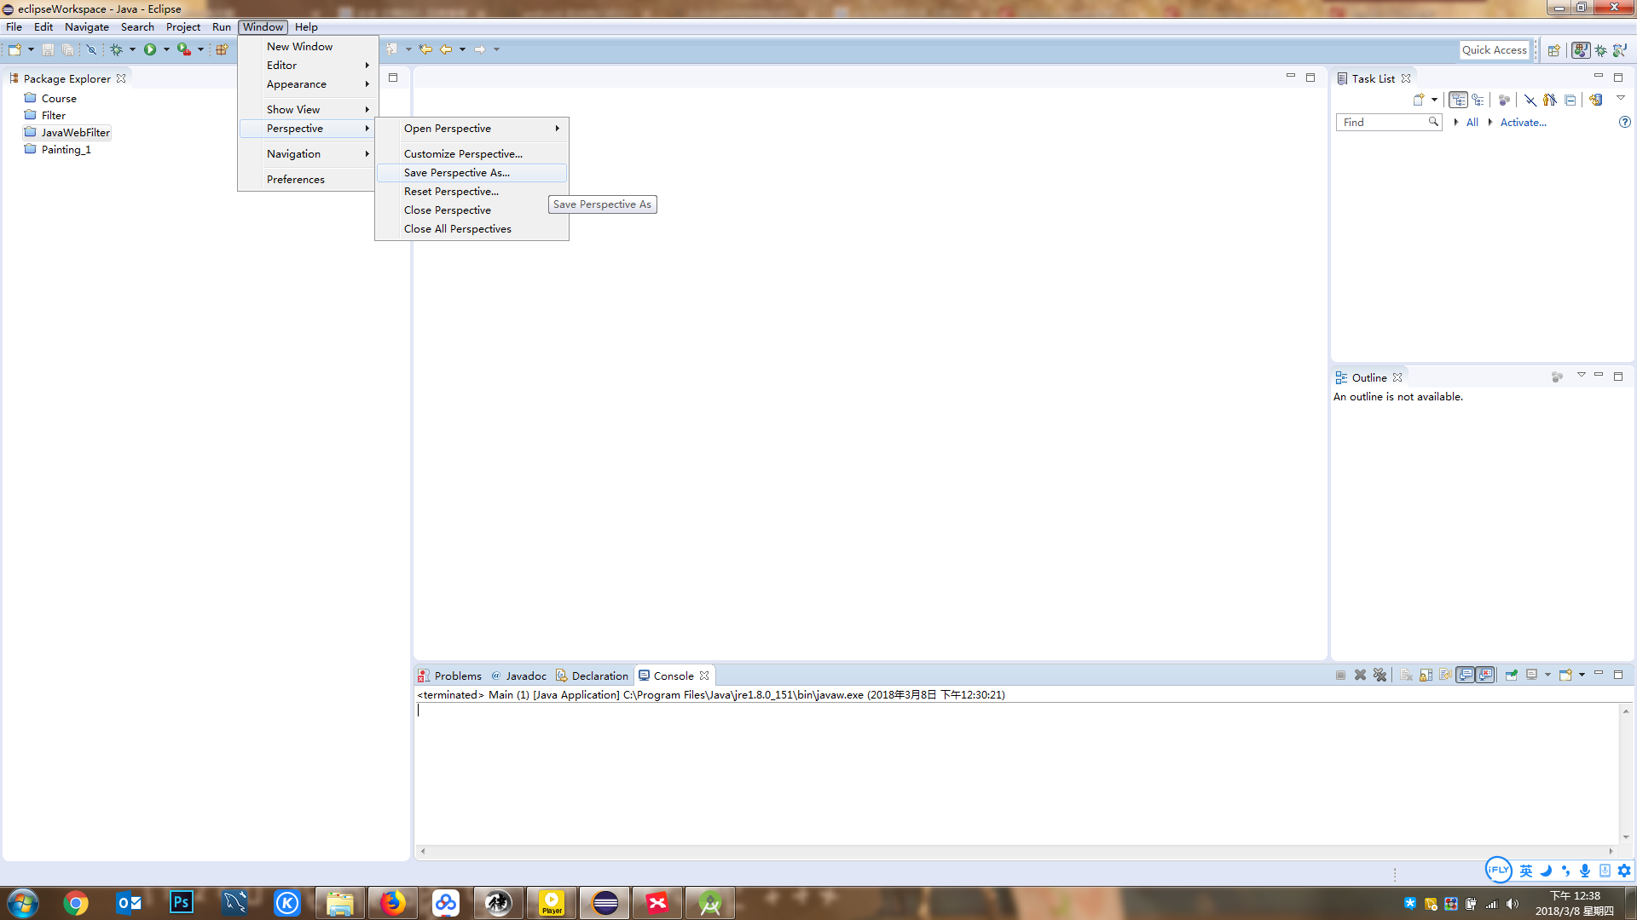Toggle Scroll Lock in Console toolbar

point(1426,675)
